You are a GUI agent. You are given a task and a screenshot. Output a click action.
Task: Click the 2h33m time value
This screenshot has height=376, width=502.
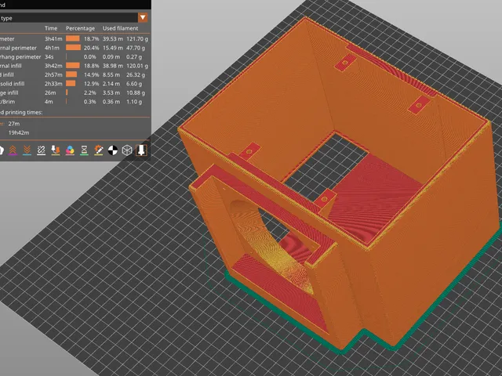click(53, 84)
